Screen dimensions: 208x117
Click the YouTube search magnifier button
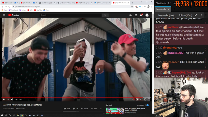105,15
